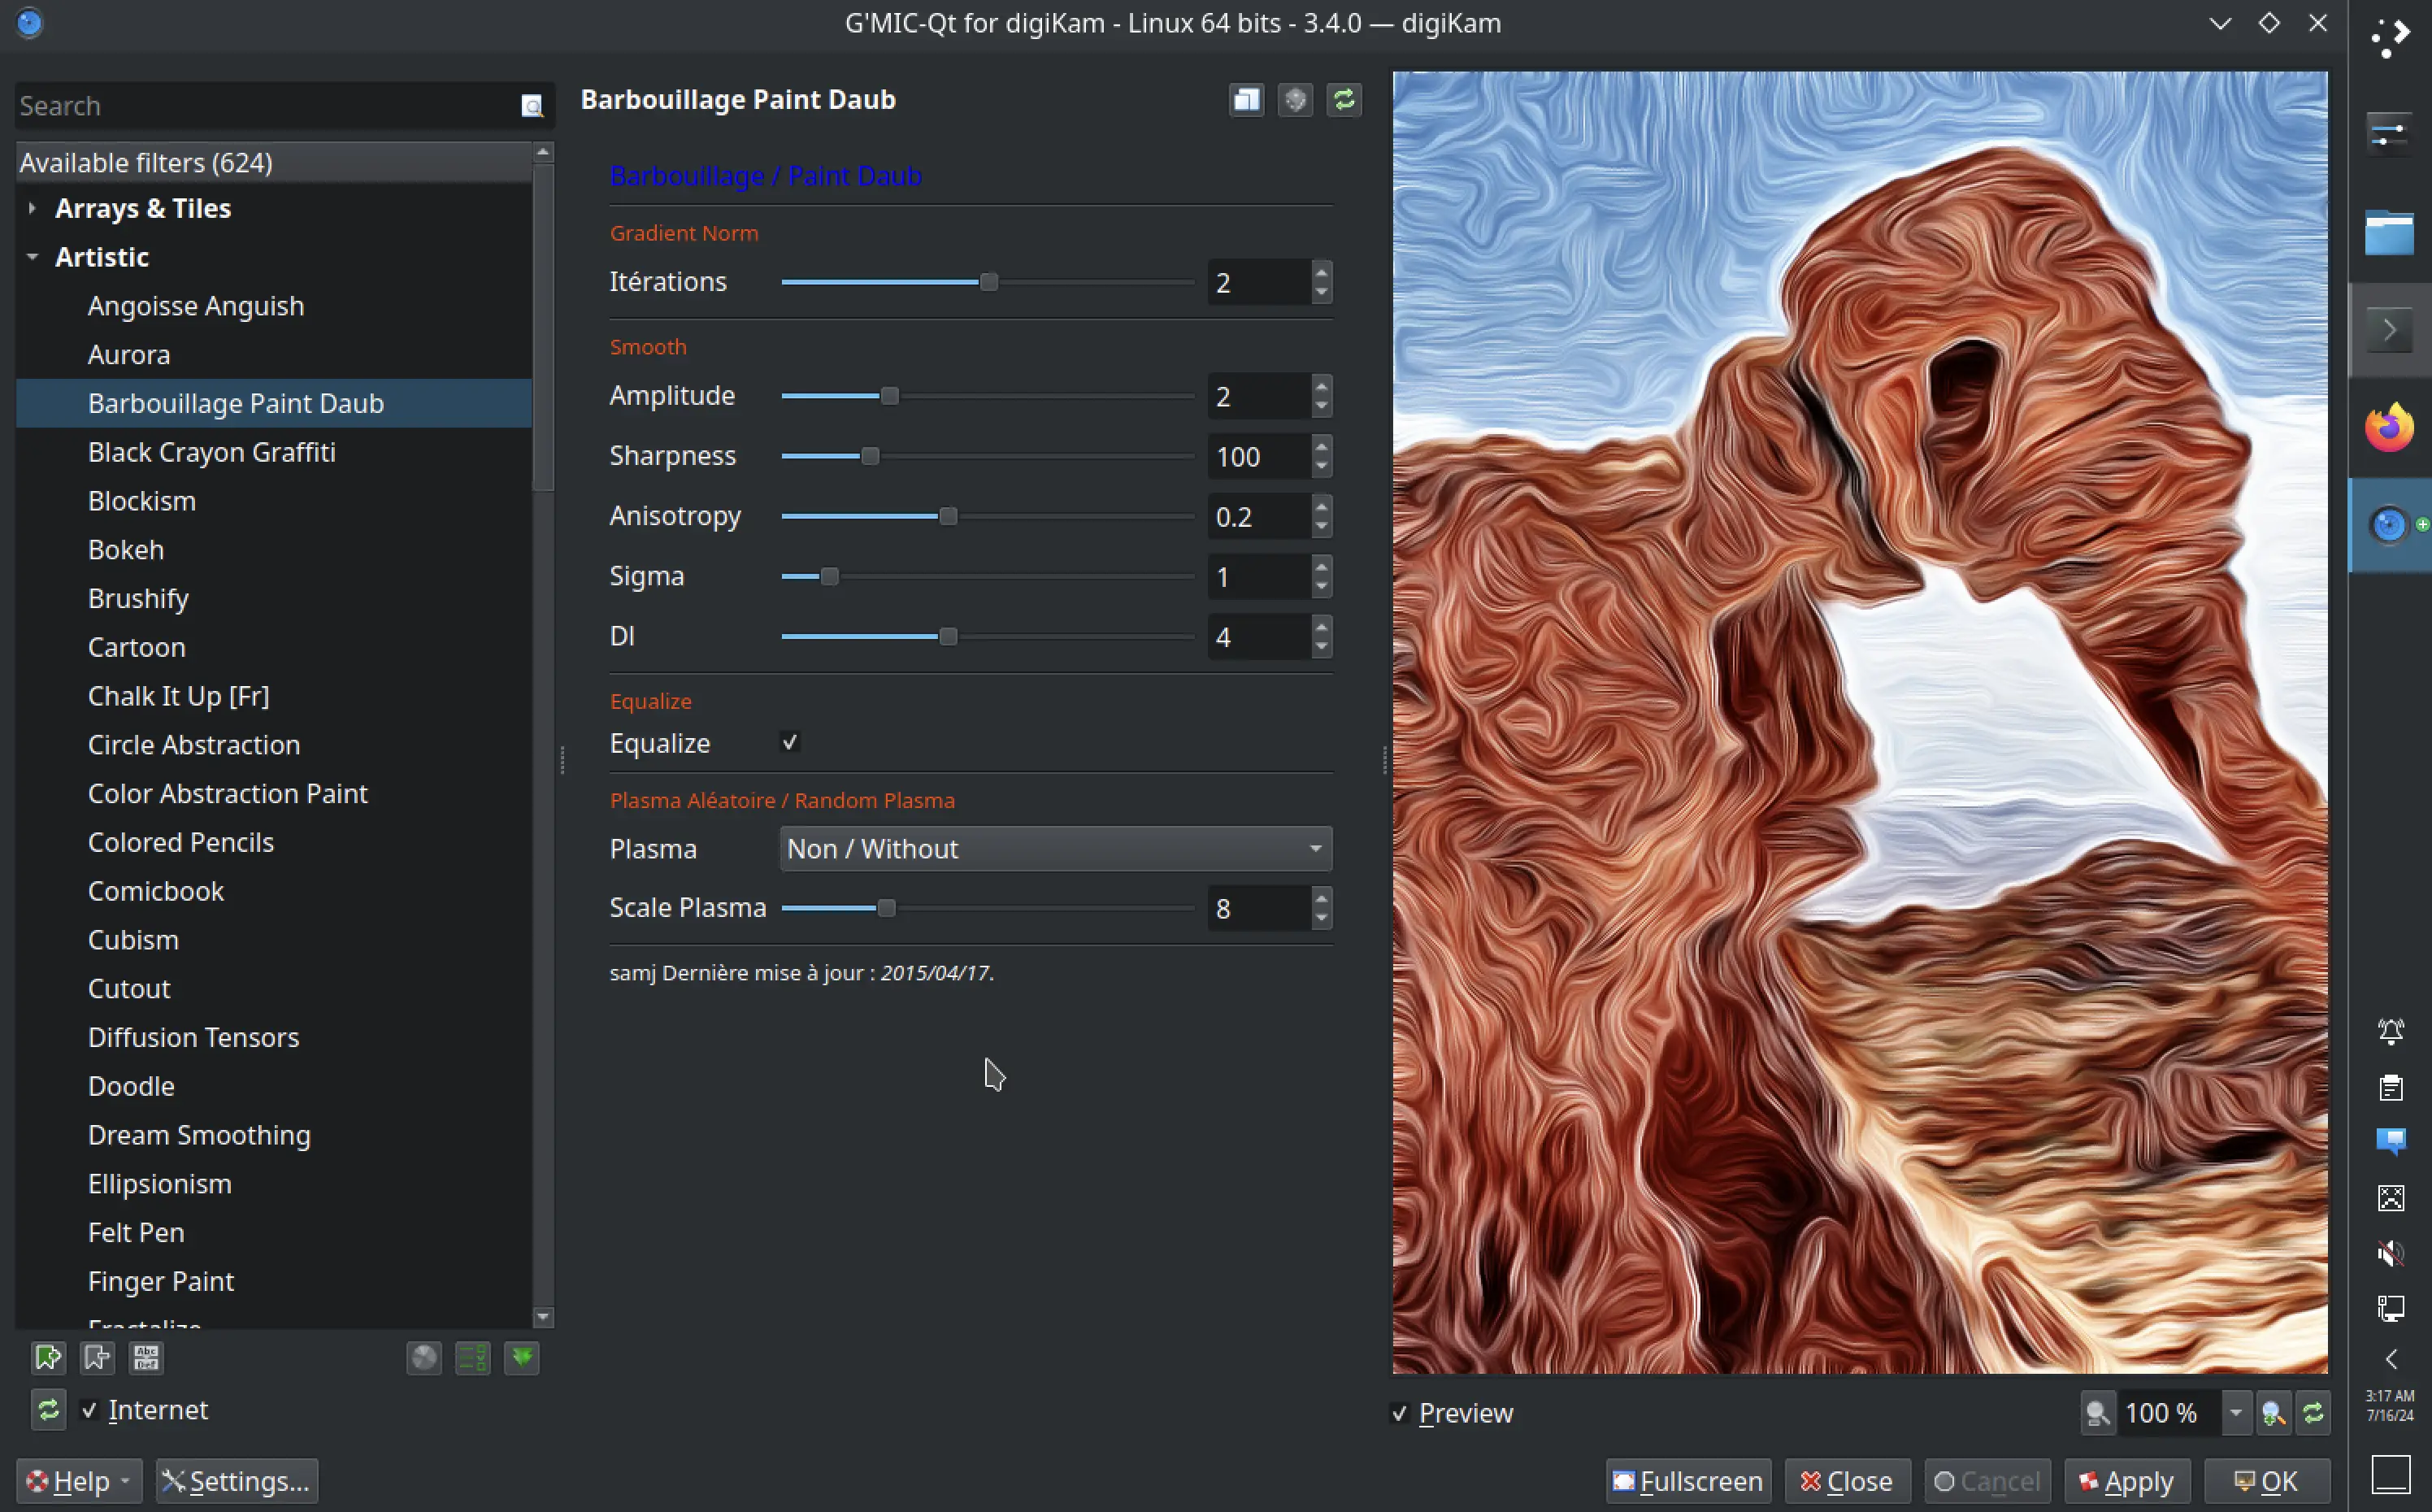Disable the Internet checkbox
This screenshot has height=1512, width=2432.
[90, 1410]
